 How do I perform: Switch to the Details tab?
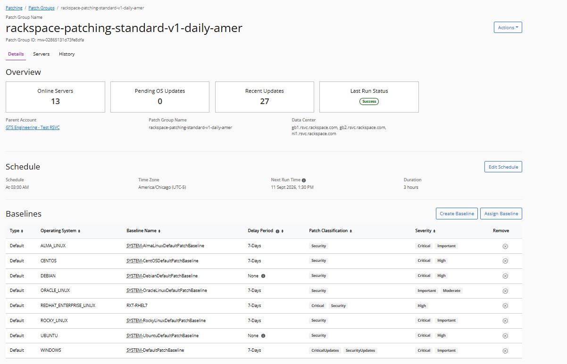(x=16, y=54)
